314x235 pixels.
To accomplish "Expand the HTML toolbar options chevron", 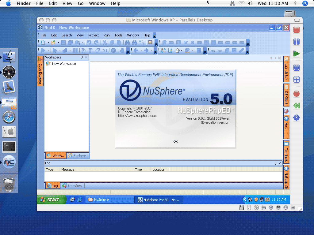I will click(x=247, y=50).
